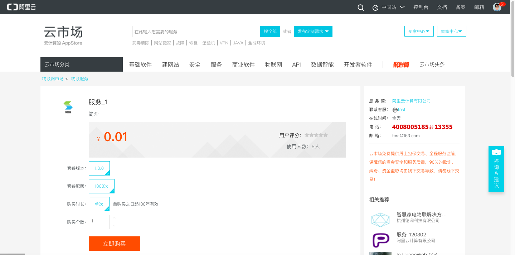Image resolution: width=515 pixels, height=255 pixels.
Task: Select the 单次 purchase duration
Action: (99, 204)
